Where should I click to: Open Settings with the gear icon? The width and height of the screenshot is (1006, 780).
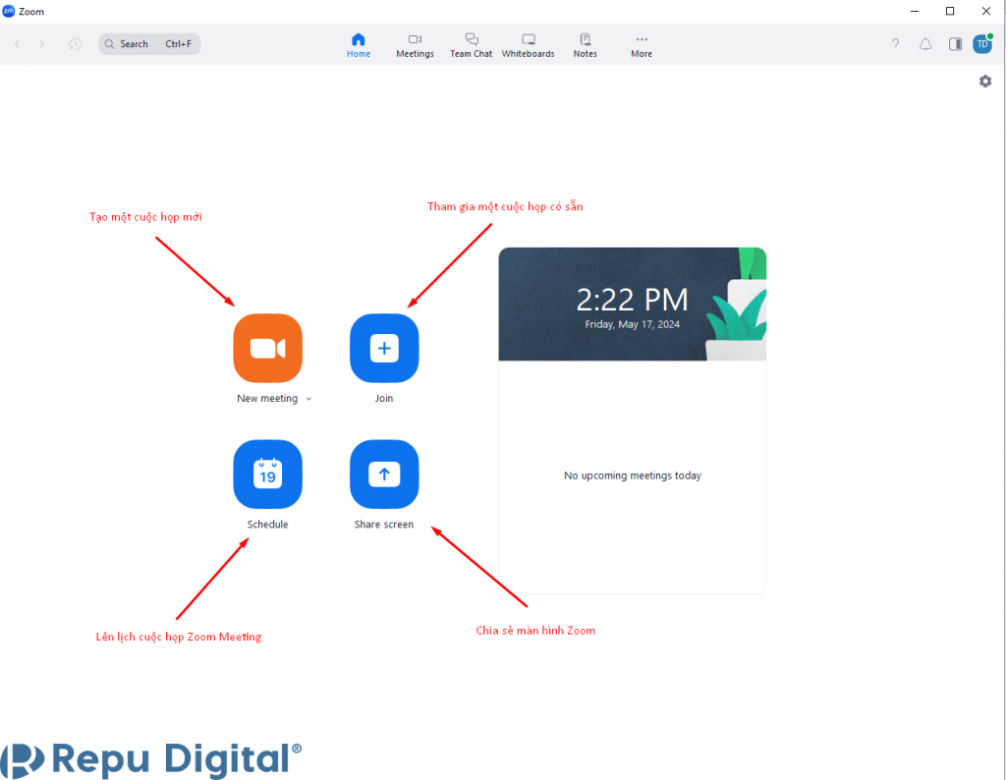pos(985,82)
